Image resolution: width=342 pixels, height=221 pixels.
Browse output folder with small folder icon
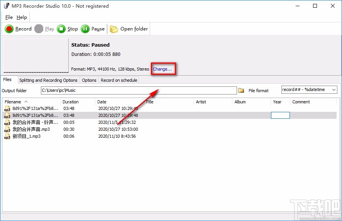(241, 90)
